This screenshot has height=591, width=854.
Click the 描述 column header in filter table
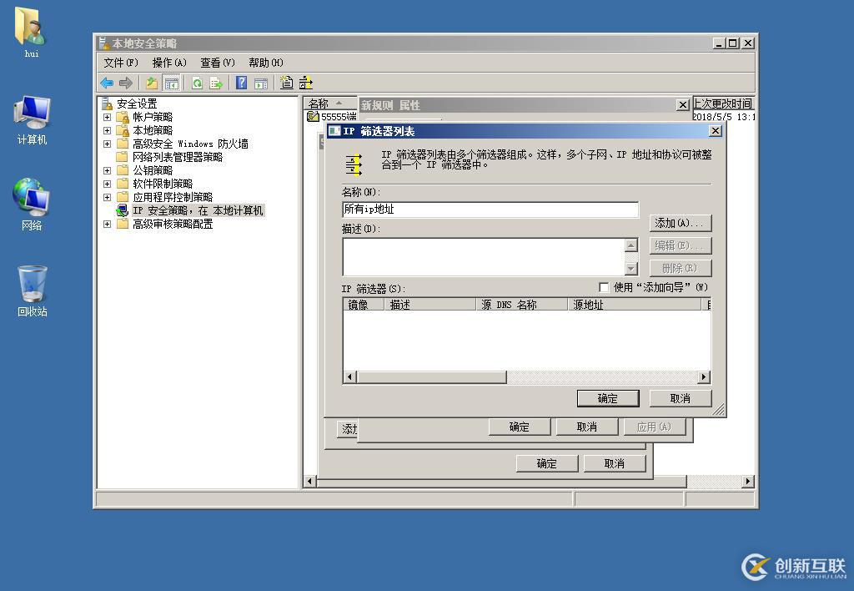coord(430,305)
